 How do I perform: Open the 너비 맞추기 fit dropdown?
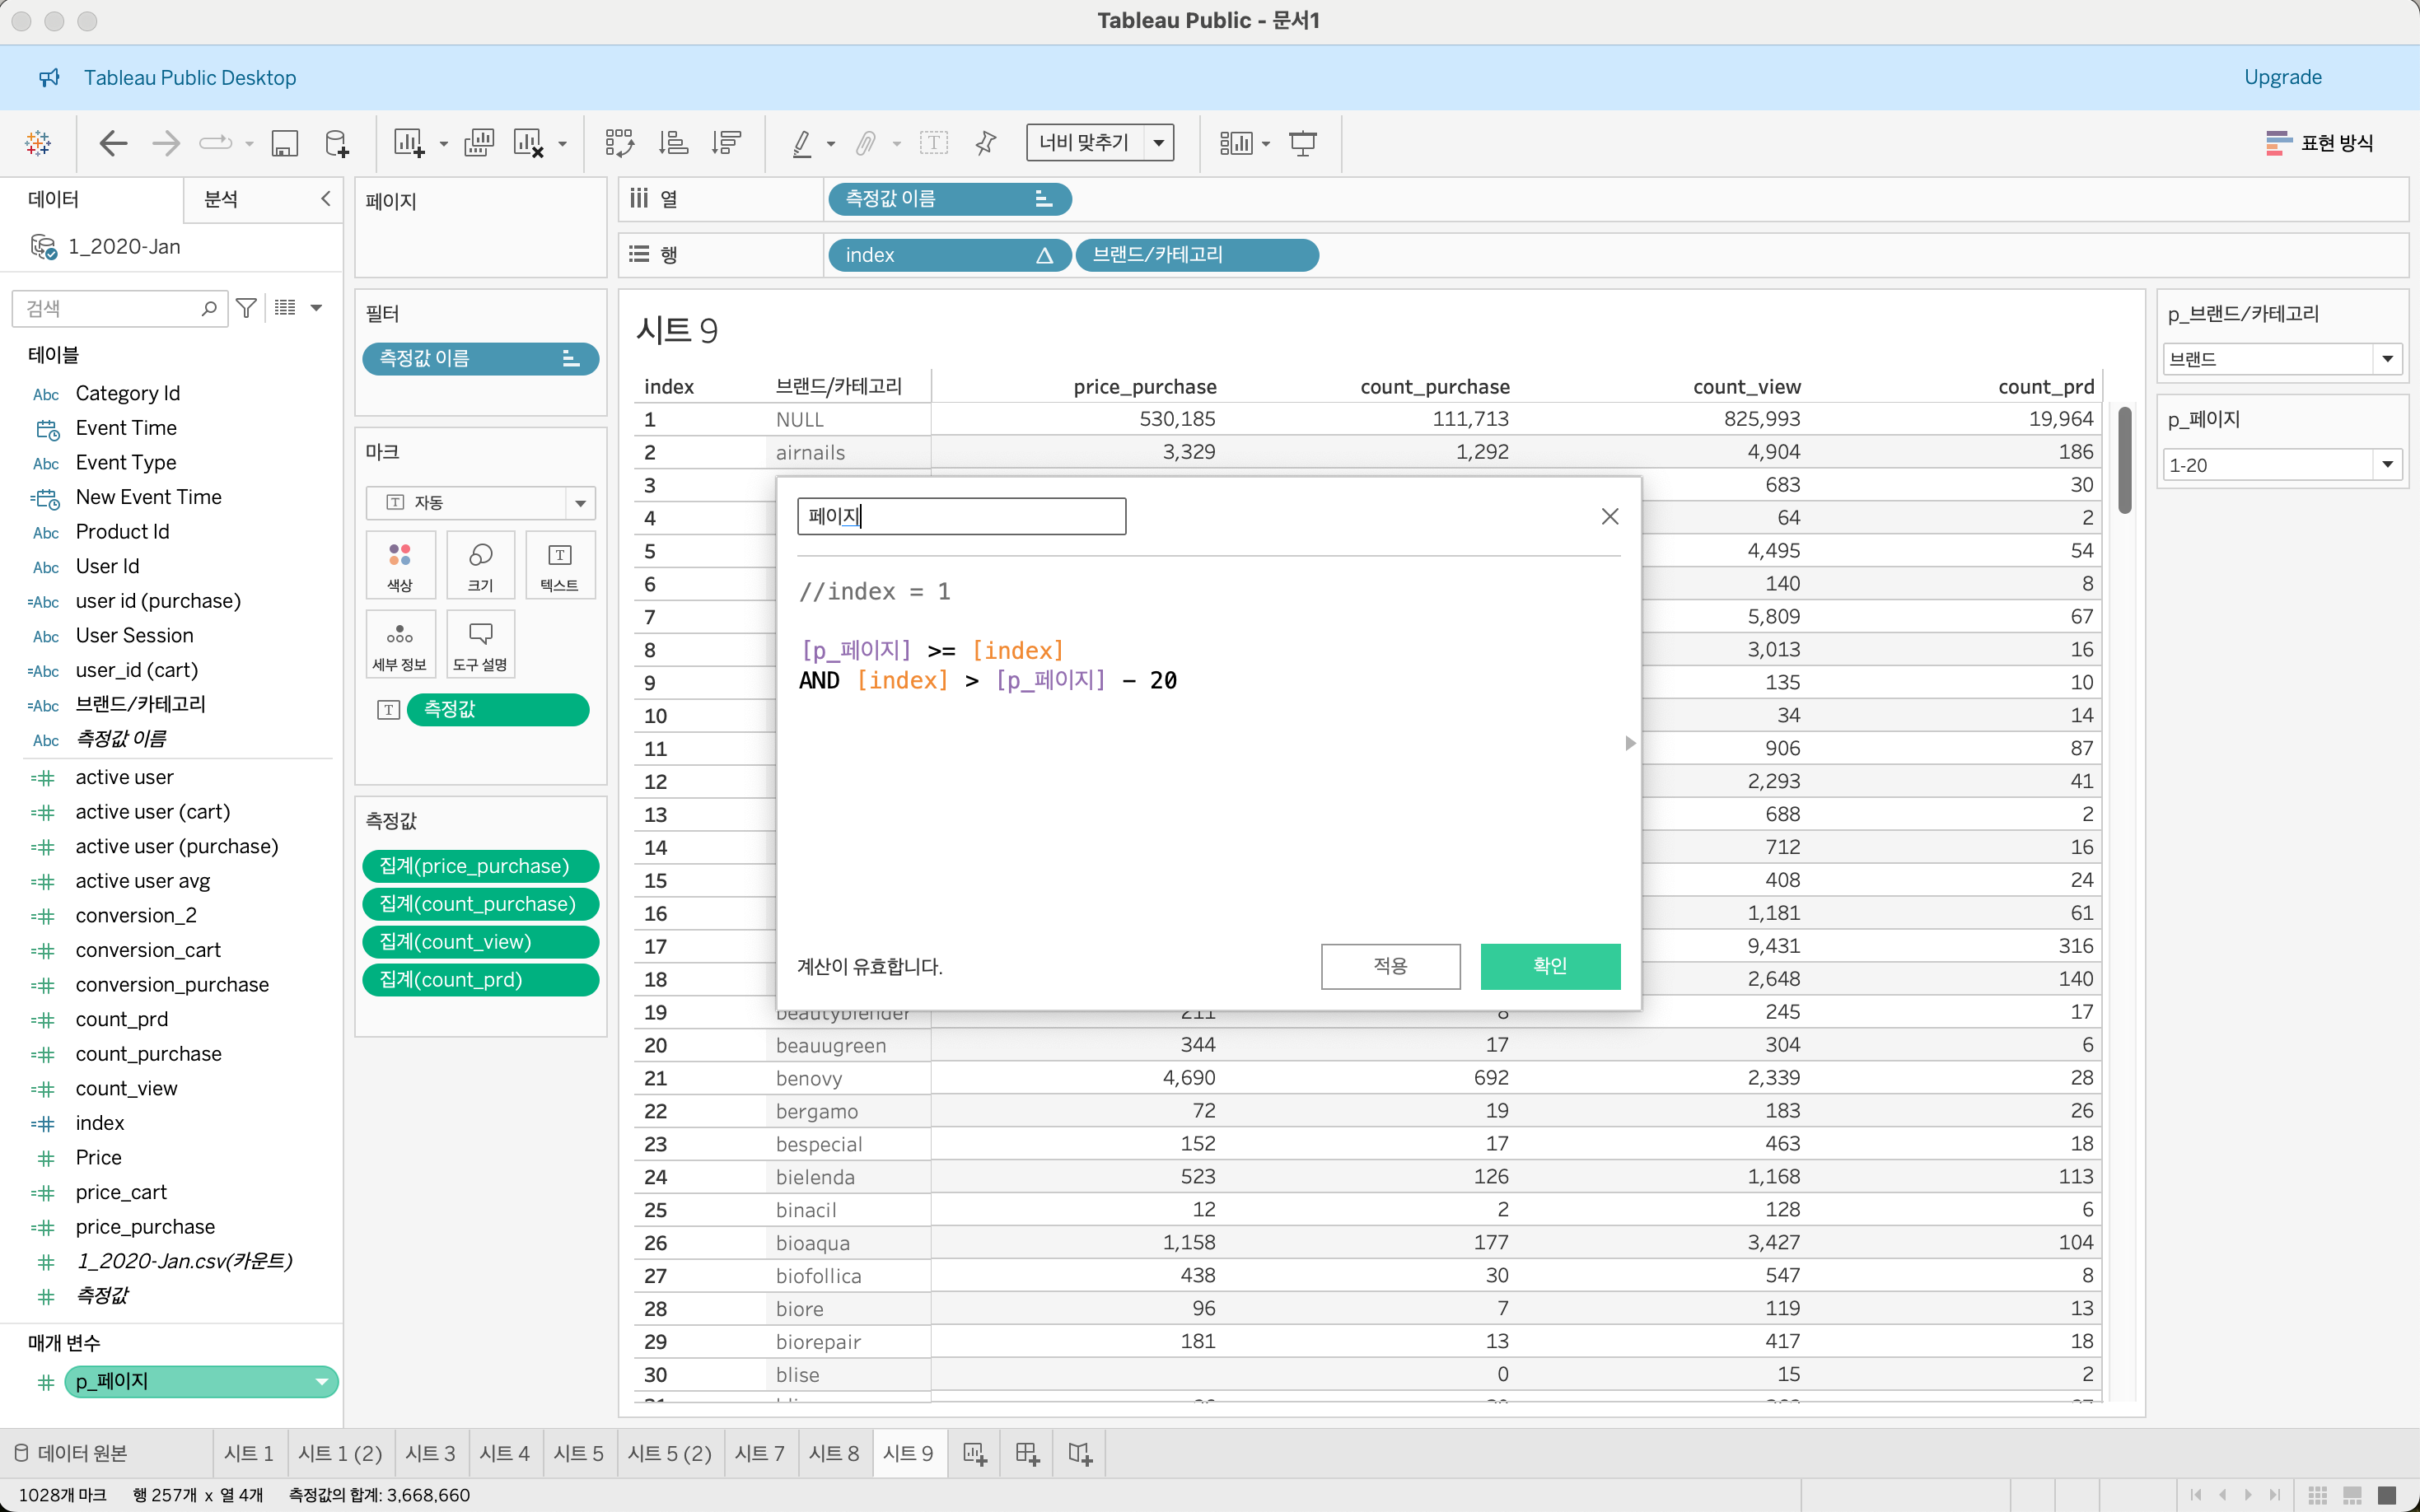click(x=1158, y=143)
